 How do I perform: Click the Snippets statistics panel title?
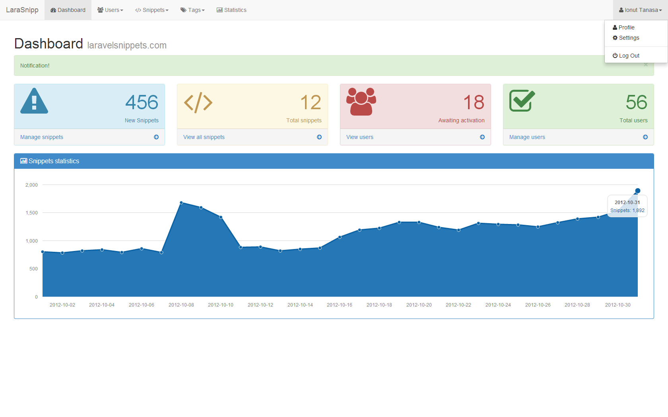(x=54, y=161)
